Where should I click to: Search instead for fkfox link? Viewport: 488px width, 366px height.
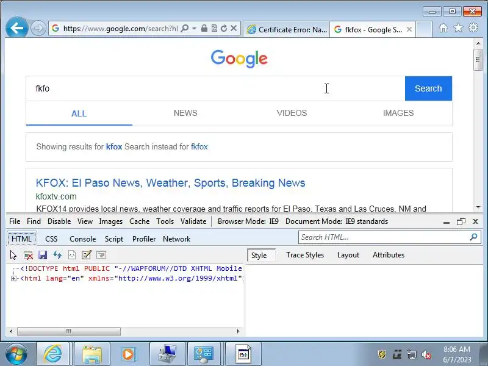click(199, 146)
